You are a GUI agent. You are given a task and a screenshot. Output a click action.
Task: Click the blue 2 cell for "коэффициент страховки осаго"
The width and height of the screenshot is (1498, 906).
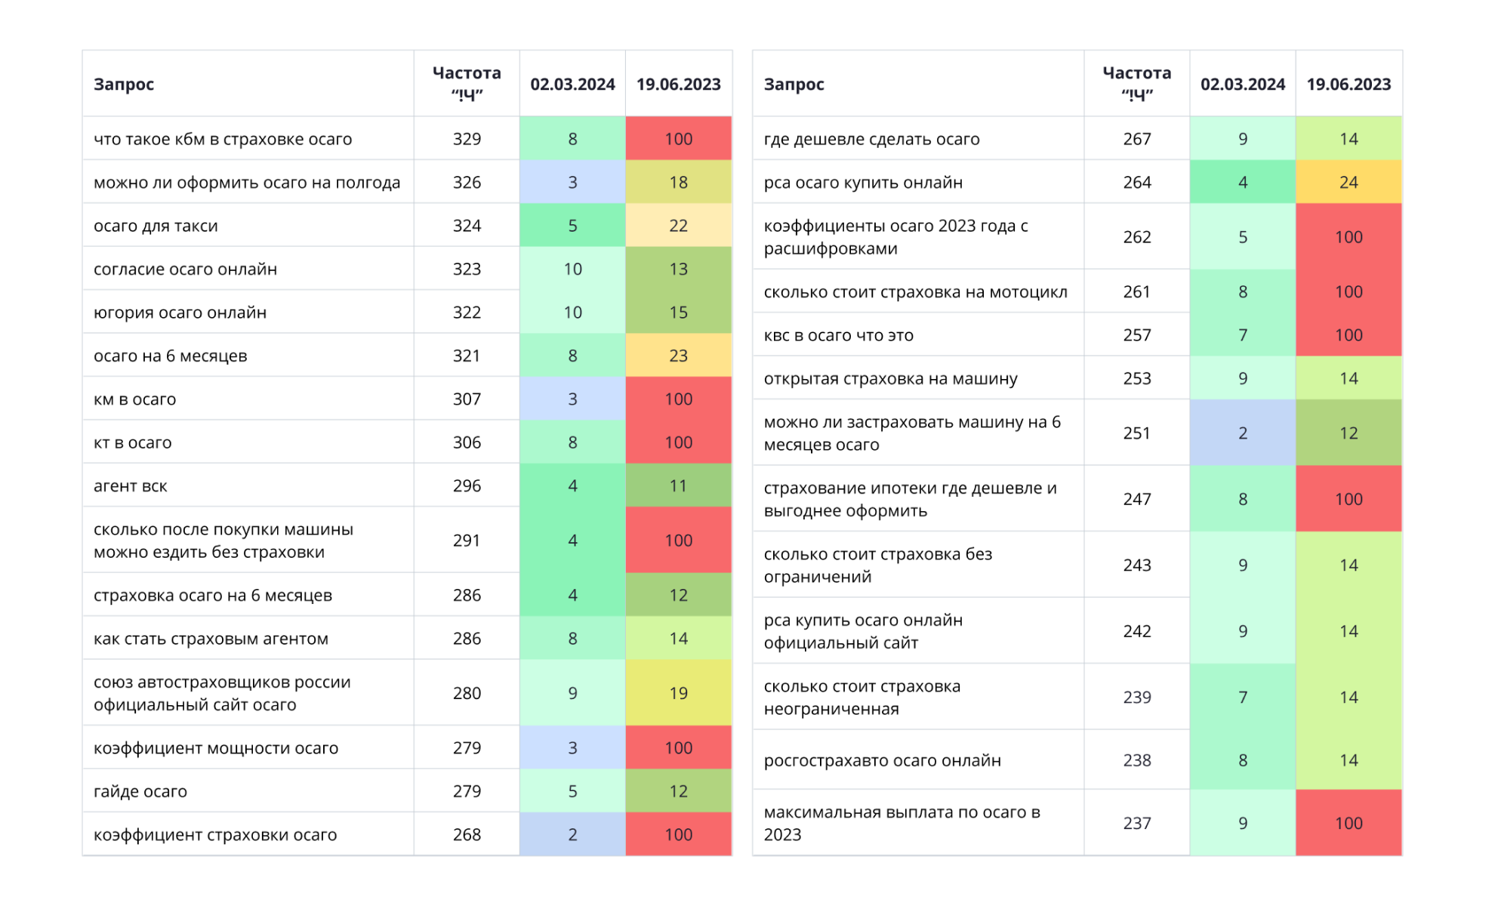(x=572, y=835)
